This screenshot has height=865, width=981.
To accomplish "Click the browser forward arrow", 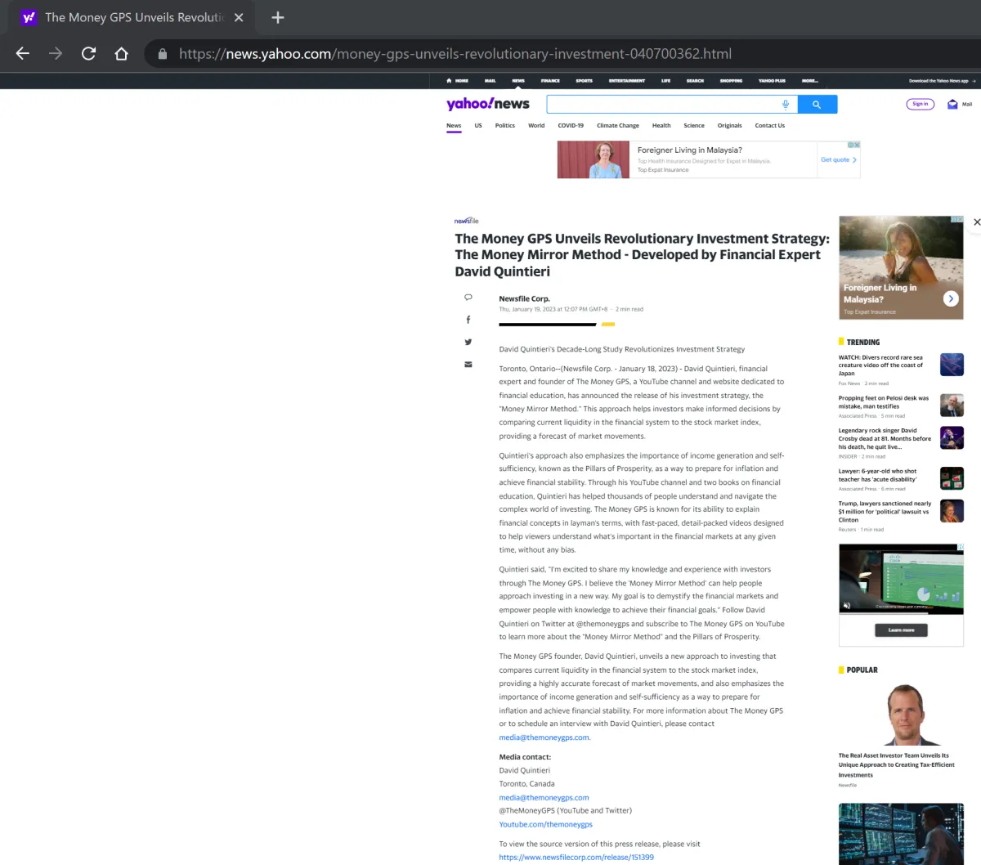I will 56,53.
